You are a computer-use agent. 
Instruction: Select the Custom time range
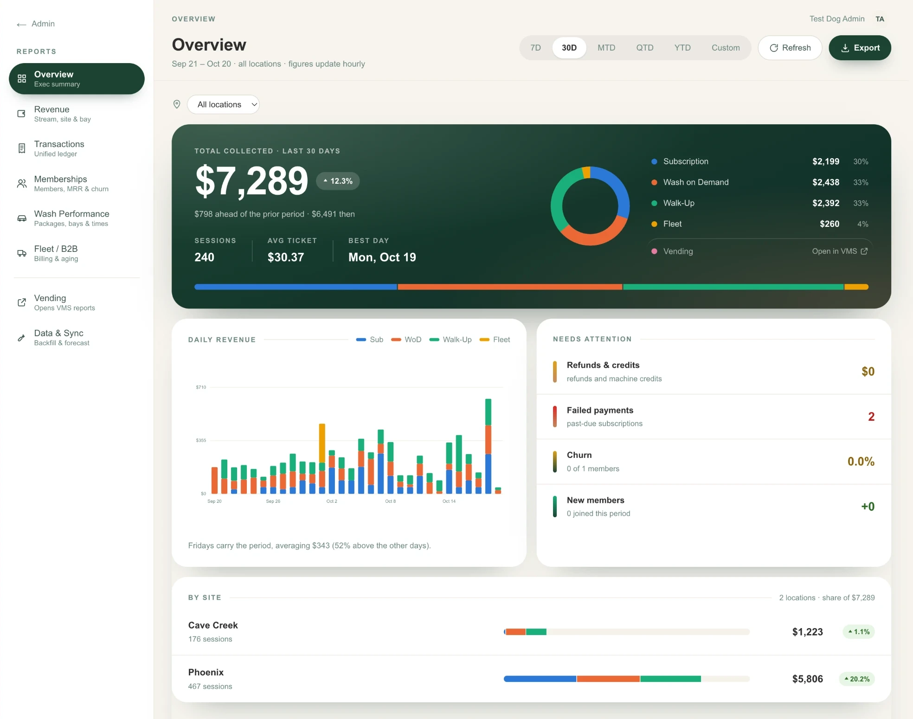pyautogui.click(x=726, y=48)
